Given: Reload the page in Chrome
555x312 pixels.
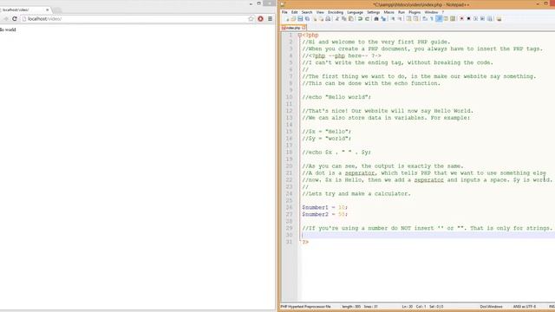Looking at the screenshot, I should click(15, 19).
